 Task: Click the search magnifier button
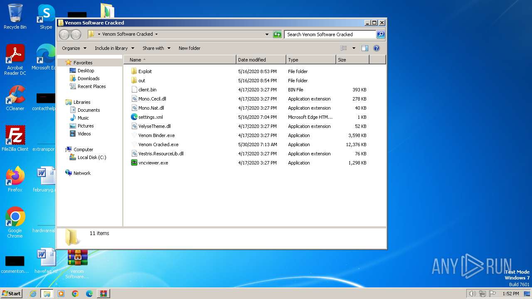[x=381, y=34]
